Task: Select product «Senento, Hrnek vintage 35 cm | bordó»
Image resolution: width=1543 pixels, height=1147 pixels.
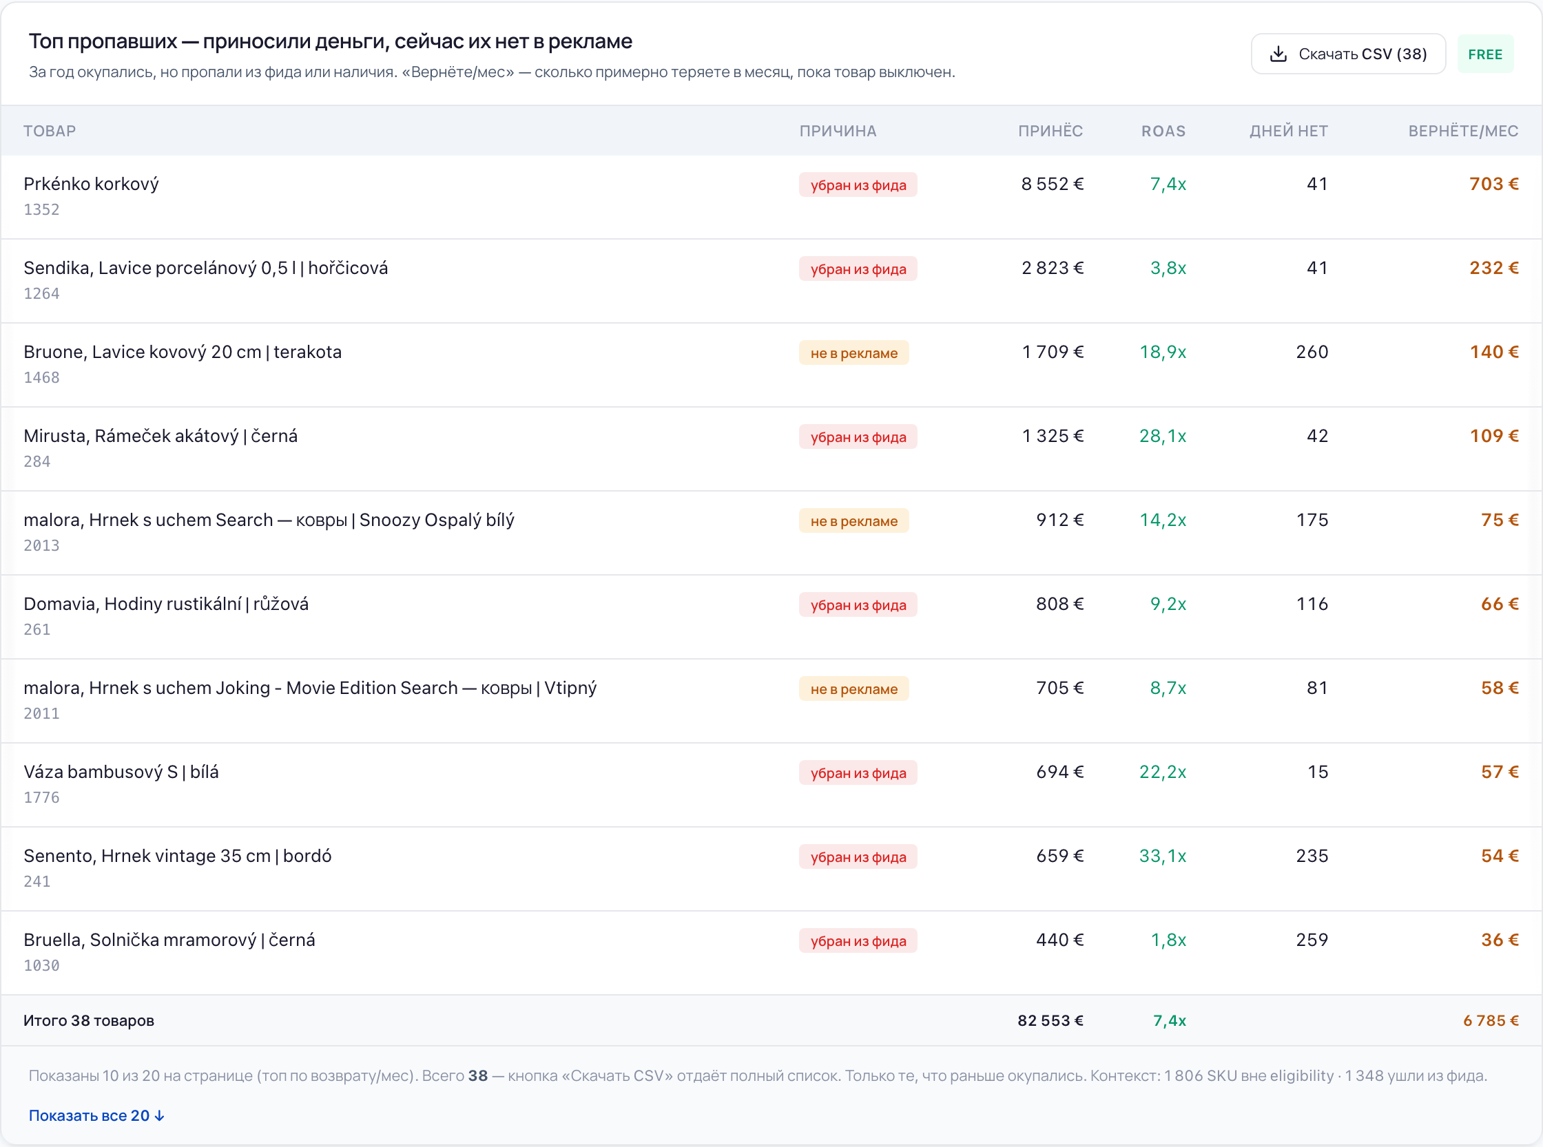Action: [x=177, y=856]
